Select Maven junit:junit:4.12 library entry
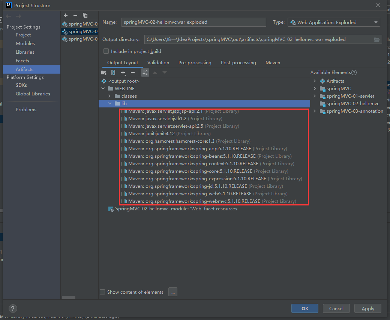Screen dimensions: 390x320 tap(166, 134)
